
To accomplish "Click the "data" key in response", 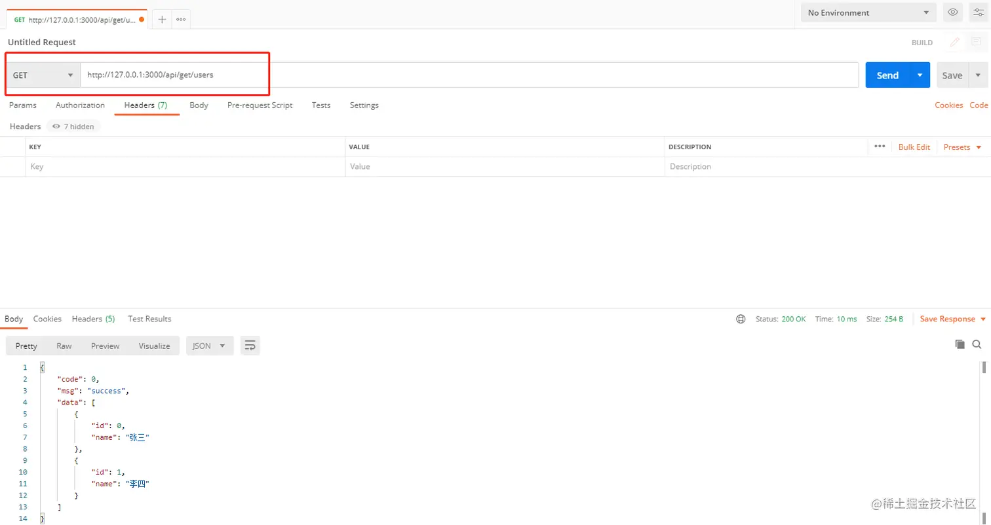I will 70,403.
